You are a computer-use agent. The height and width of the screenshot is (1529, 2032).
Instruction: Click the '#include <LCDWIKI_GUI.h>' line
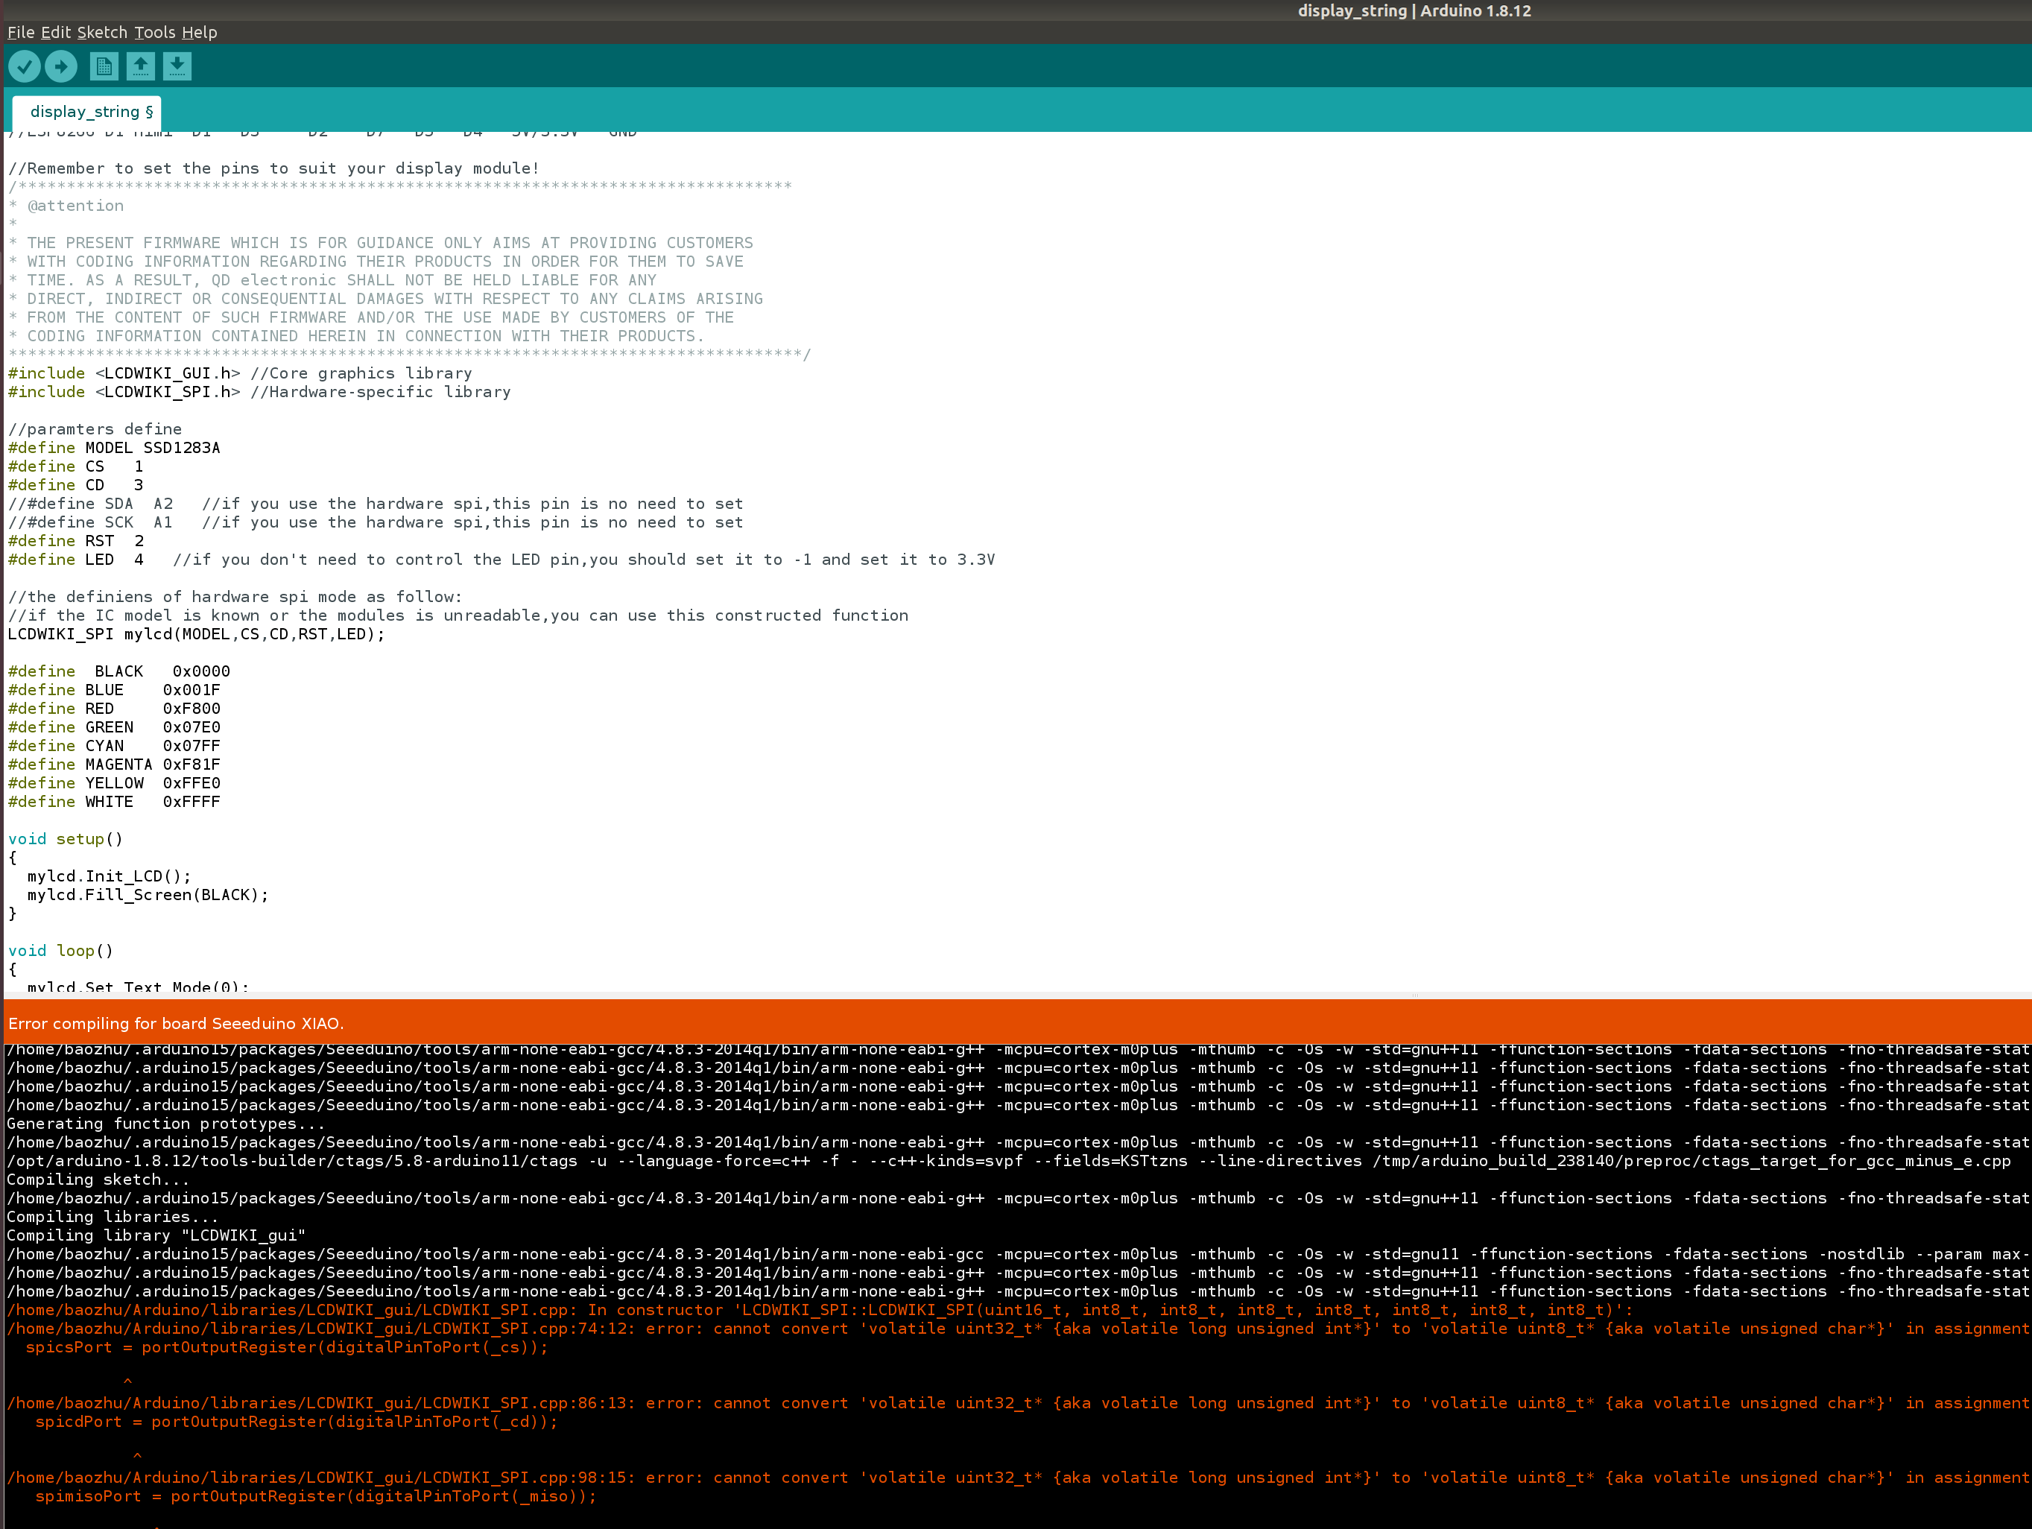pyautogui.click(x=240, y=373)
